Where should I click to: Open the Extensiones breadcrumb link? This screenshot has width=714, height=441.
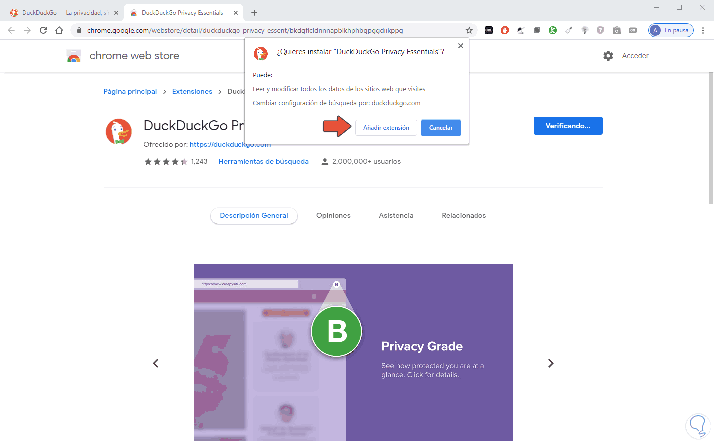coord(192,91)
